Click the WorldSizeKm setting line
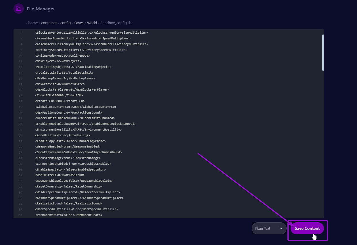This screenshot has width=357, height=245. 60,175
